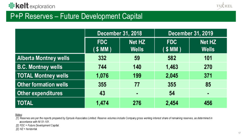Image resolution: width=242 pixels, height=136 pixels.
Task: Click the B.C. Montney 2019 FDC value 1,463
Action: pyautogui.click(x=172, y=67)
